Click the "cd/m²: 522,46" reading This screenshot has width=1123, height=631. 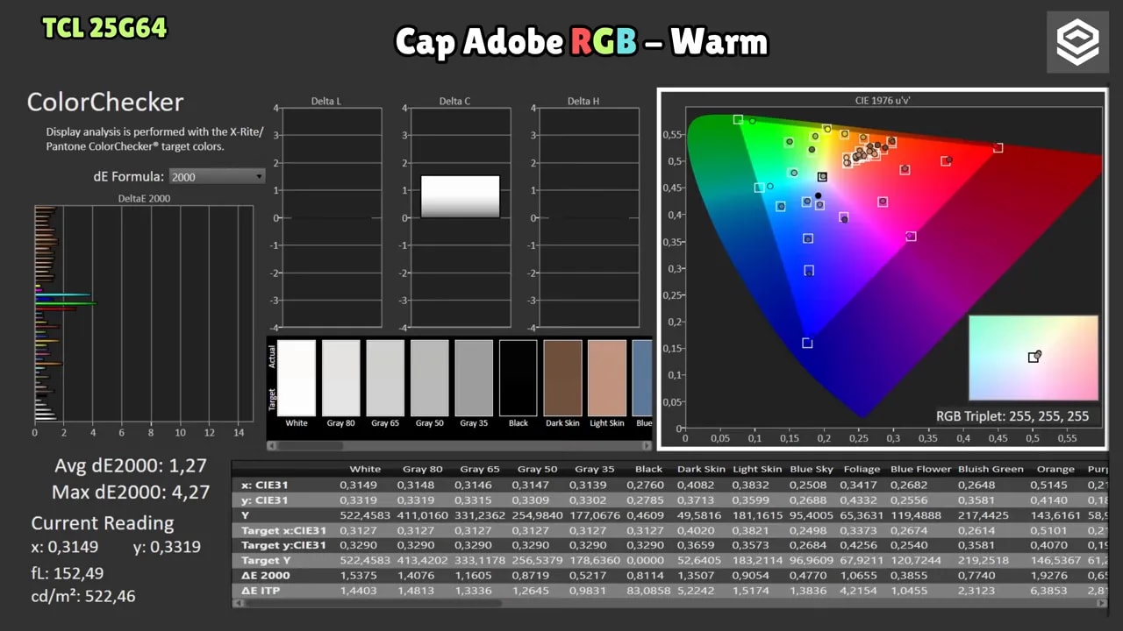[x=83, y=597]
